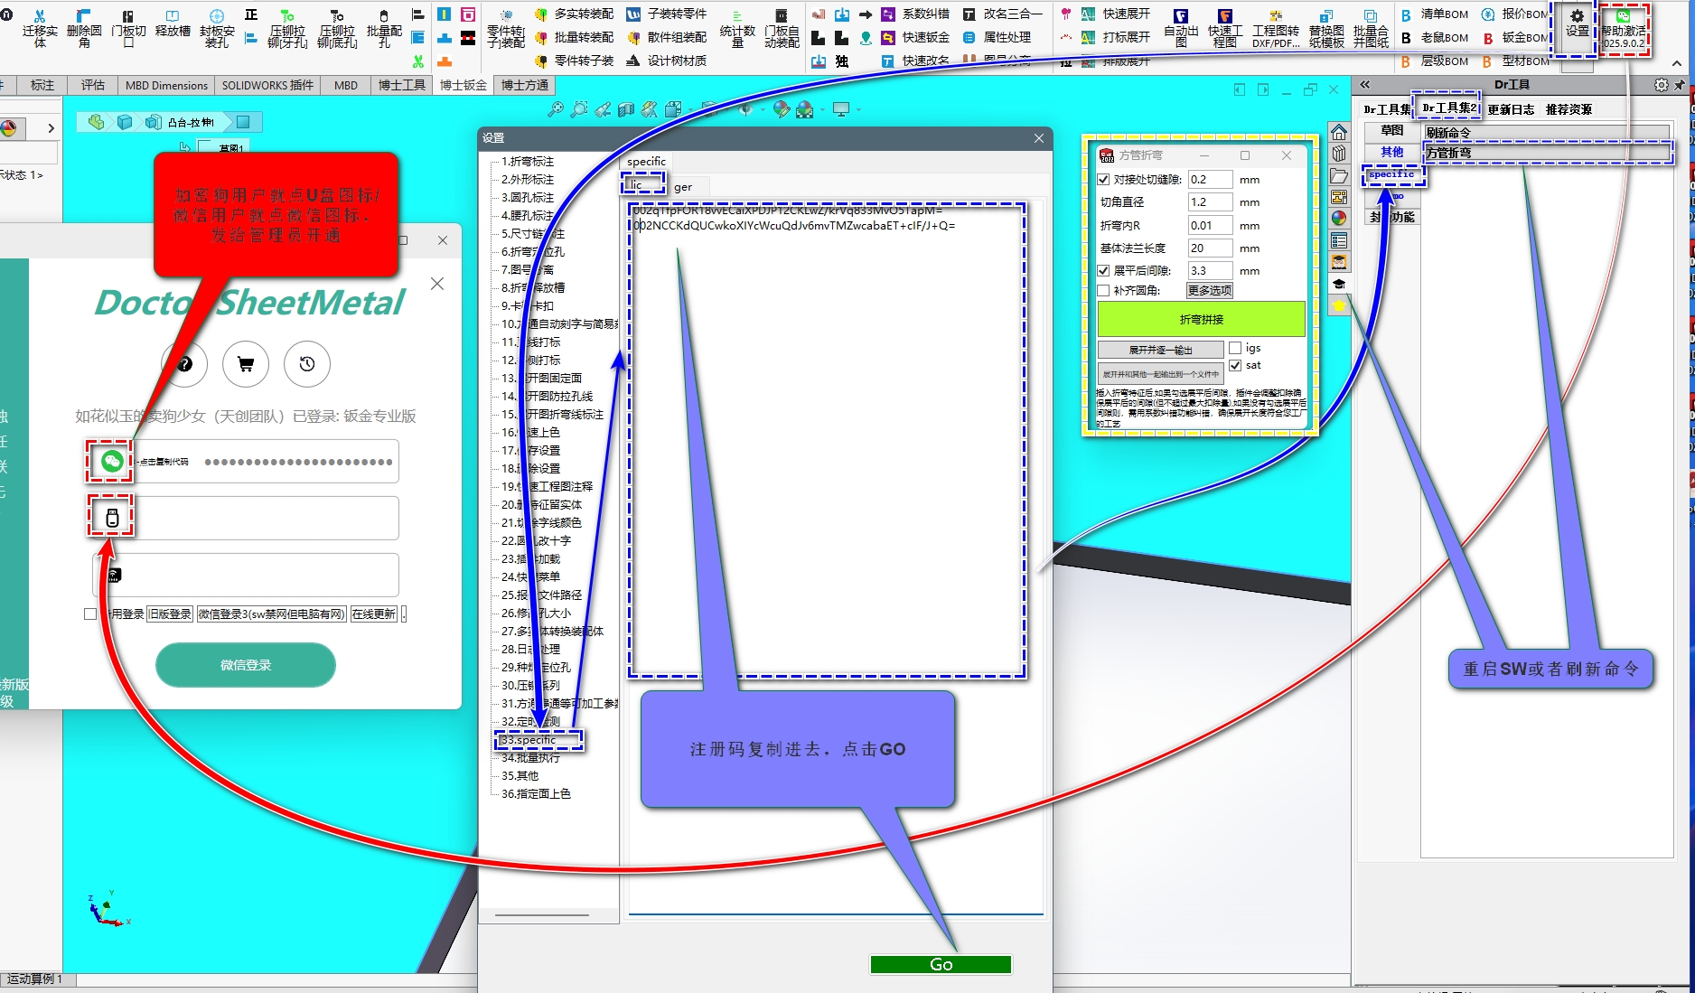Launch the 快速工程图 tool

click(1225, 28)
